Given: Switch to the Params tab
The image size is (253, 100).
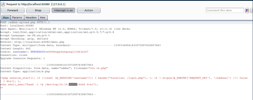Looking at the screenshot, I should [x=17, y=18].
